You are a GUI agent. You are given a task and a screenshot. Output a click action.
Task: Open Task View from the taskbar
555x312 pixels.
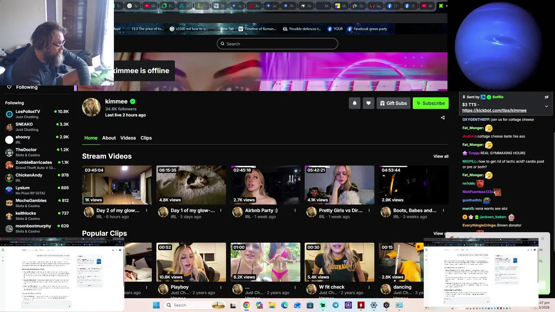[233, 305]
